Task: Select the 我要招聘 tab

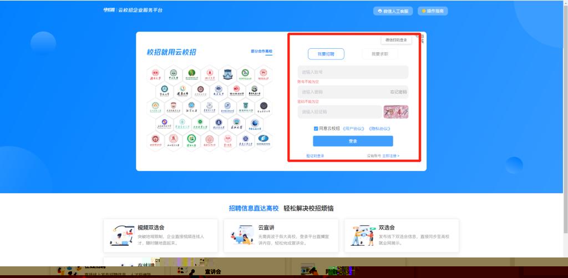Action: pos(326,54)
